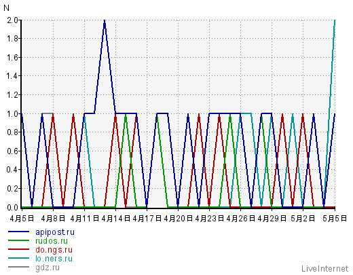This screenshot has width=353, height=275.
Task: Click the lo.ners.ru legend label
Action: 54,259
